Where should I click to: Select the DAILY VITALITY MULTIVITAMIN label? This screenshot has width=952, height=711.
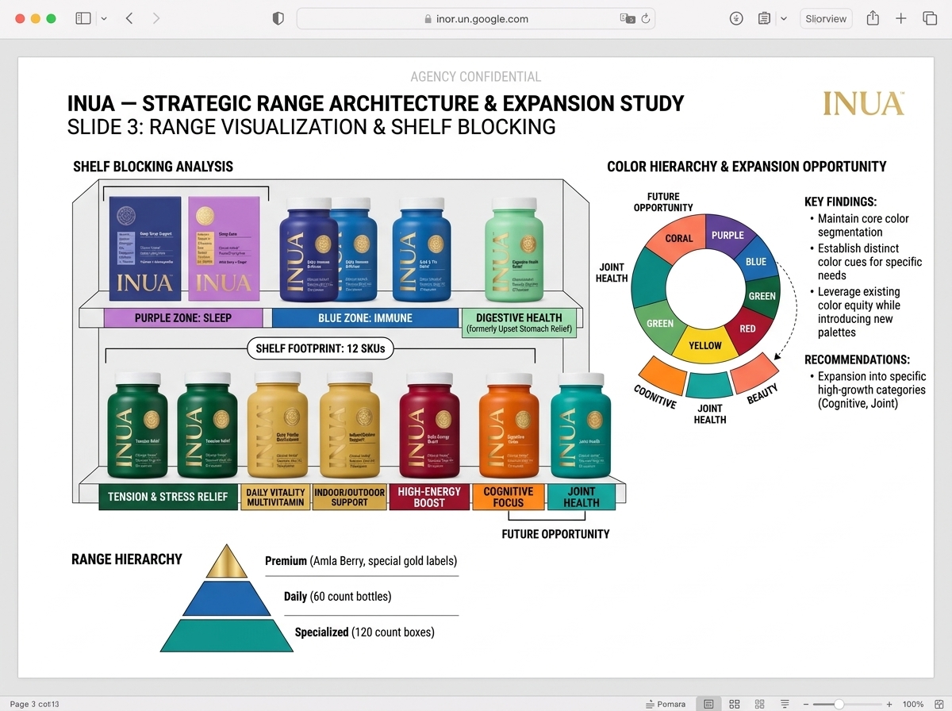coord(275,497)
